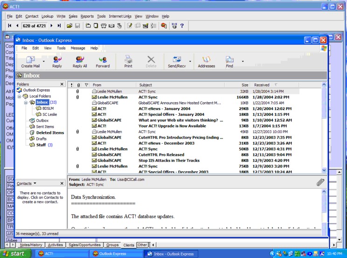Click the Send/Recv toolbar button
Viewport: 347px width, 258px height.
point(177,62)
